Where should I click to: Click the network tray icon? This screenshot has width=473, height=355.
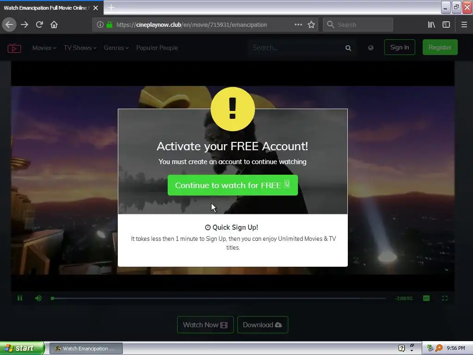(430, 348)
